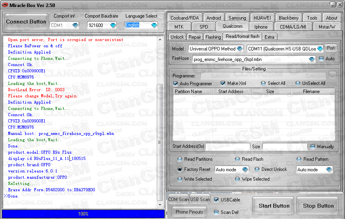The width and height of the screenshot is (345, 219).
Task: Click the Phone Pinouts button
Action: [189, 212]
